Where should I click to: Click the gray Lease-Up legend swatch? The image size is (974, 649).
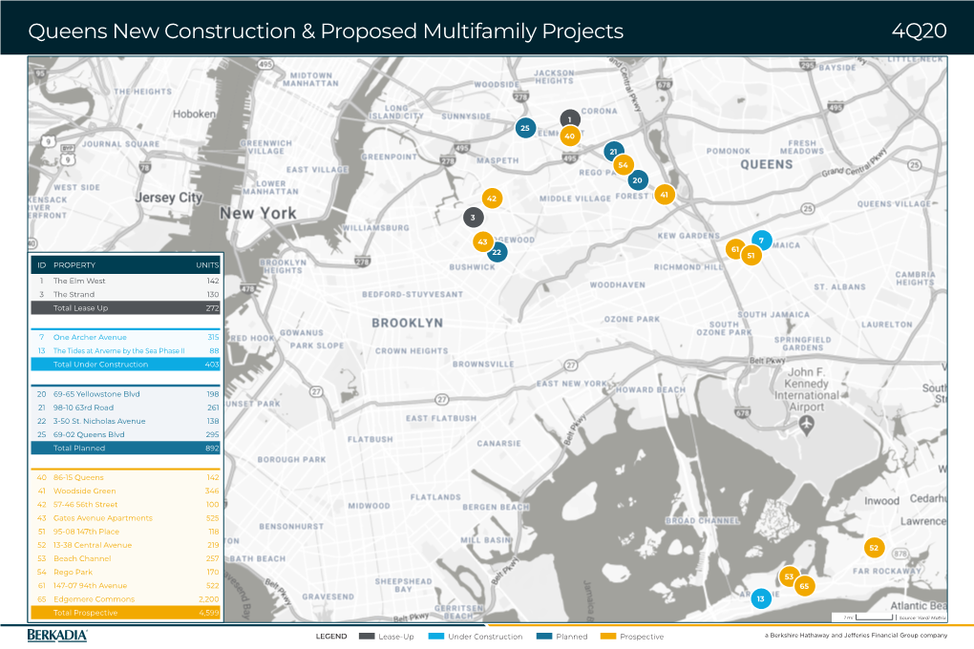[367, 637]
